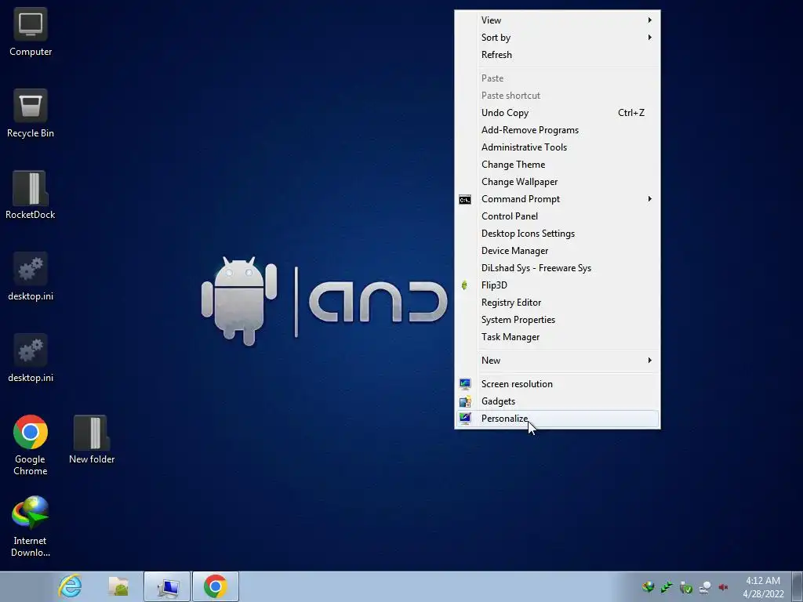This screenshot has width=803, height=602.
Task: Select Undo Copy in the context menu
Action: click(x=558, y=113)
